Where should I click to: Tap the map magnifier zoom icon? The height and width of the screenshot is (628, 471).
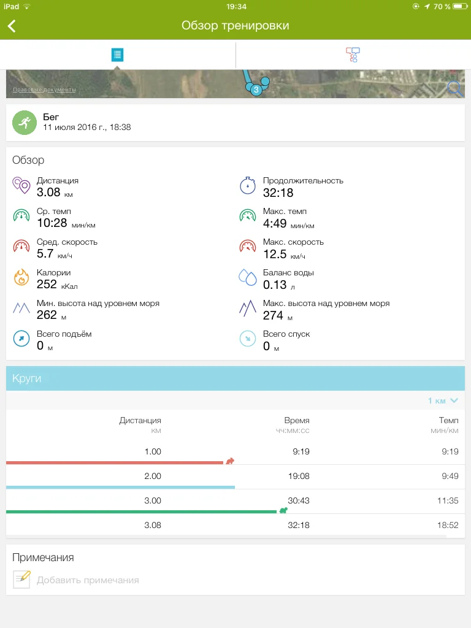pos(455,88)
